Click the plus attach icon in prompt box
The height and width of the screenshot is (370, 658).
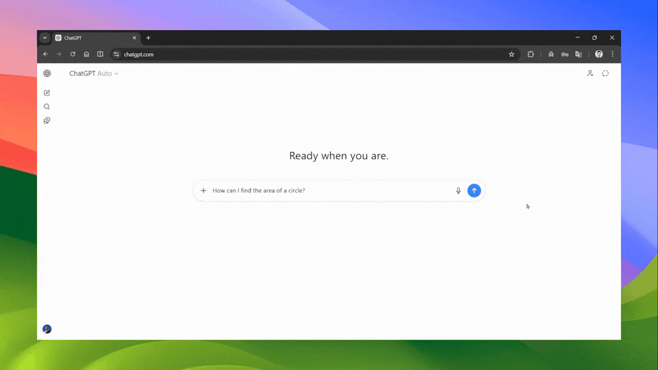coord(203,191)
